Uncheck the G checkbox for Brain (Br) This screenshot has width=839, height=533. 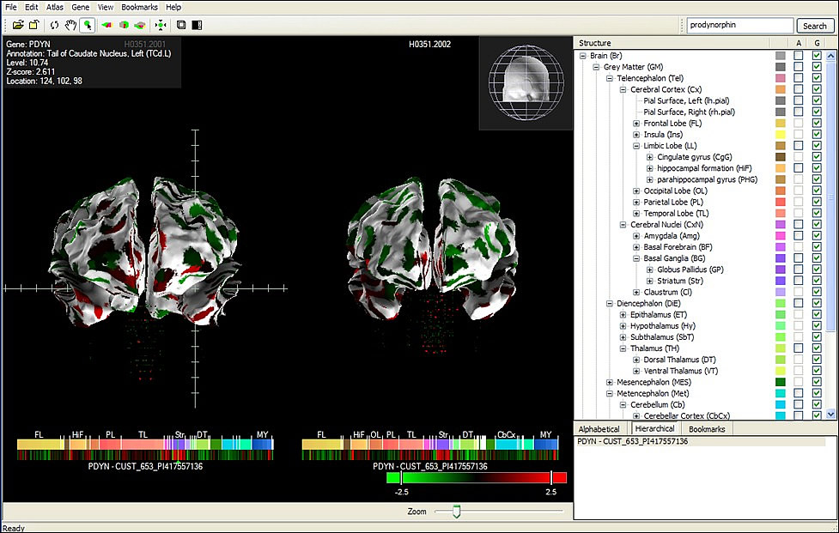(x=817, y=56)
